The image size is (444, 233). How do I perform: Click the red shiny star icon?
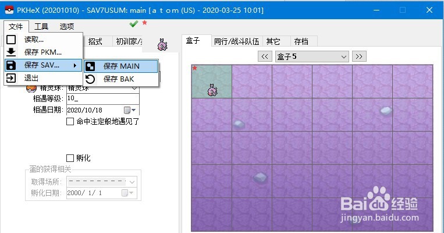[145, 22]
